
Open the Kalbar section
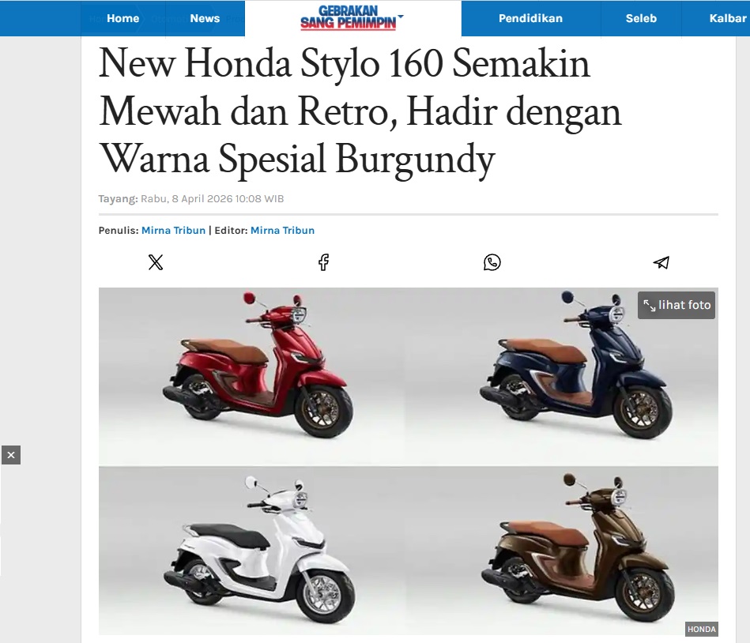pos(728,18)
